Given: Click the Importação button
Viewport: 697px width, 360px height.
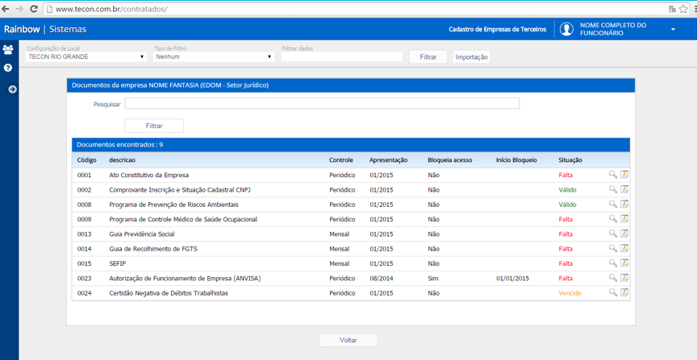Looking at the screenshot, I should (472, 57).
